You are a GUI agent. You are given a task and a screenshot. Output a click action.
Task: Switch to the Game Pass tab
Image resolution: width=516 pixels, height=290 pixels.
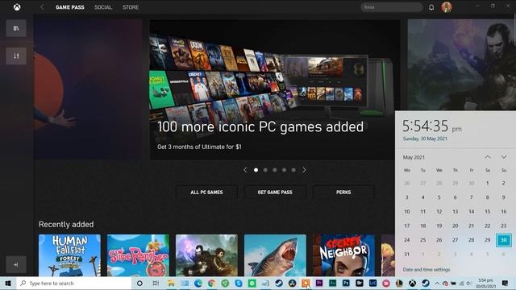point(70,7)
